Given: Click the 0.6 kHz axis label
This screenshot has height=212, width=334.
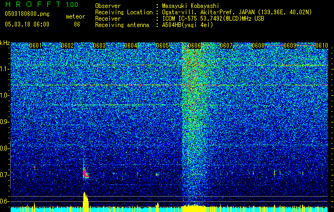Looking at the screenshot, I should point(5,201).
